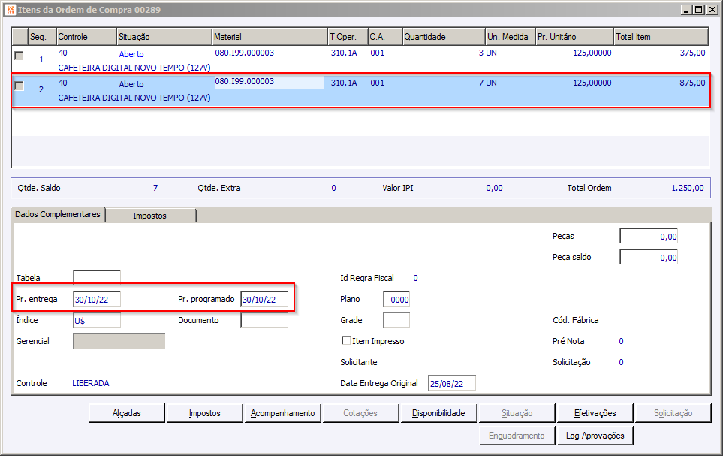Screen dimensions: 723x456
Task: Maximize the Itens da Ordem window
Action: click(698, 10)
